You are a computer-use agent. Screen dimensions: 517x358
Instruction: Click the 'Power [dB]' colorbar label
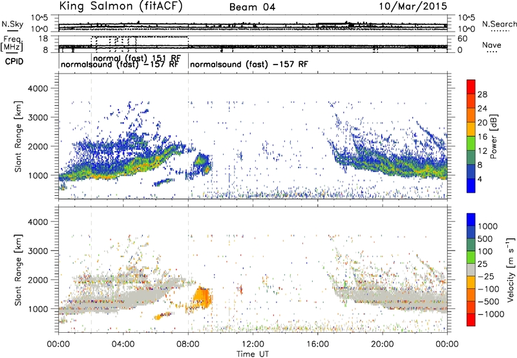(494, 136)
